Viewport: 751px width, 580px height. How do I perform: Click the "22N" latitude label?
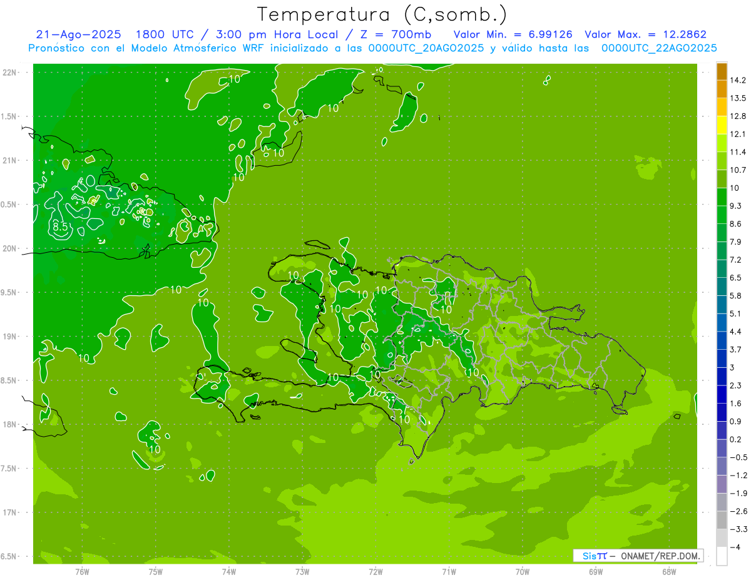click(x=9, y=73)
